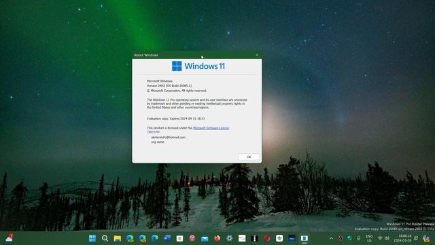Open the red circular taskbar app icon
This screenshot has width=435, height=245.
(x=267, y=238)
